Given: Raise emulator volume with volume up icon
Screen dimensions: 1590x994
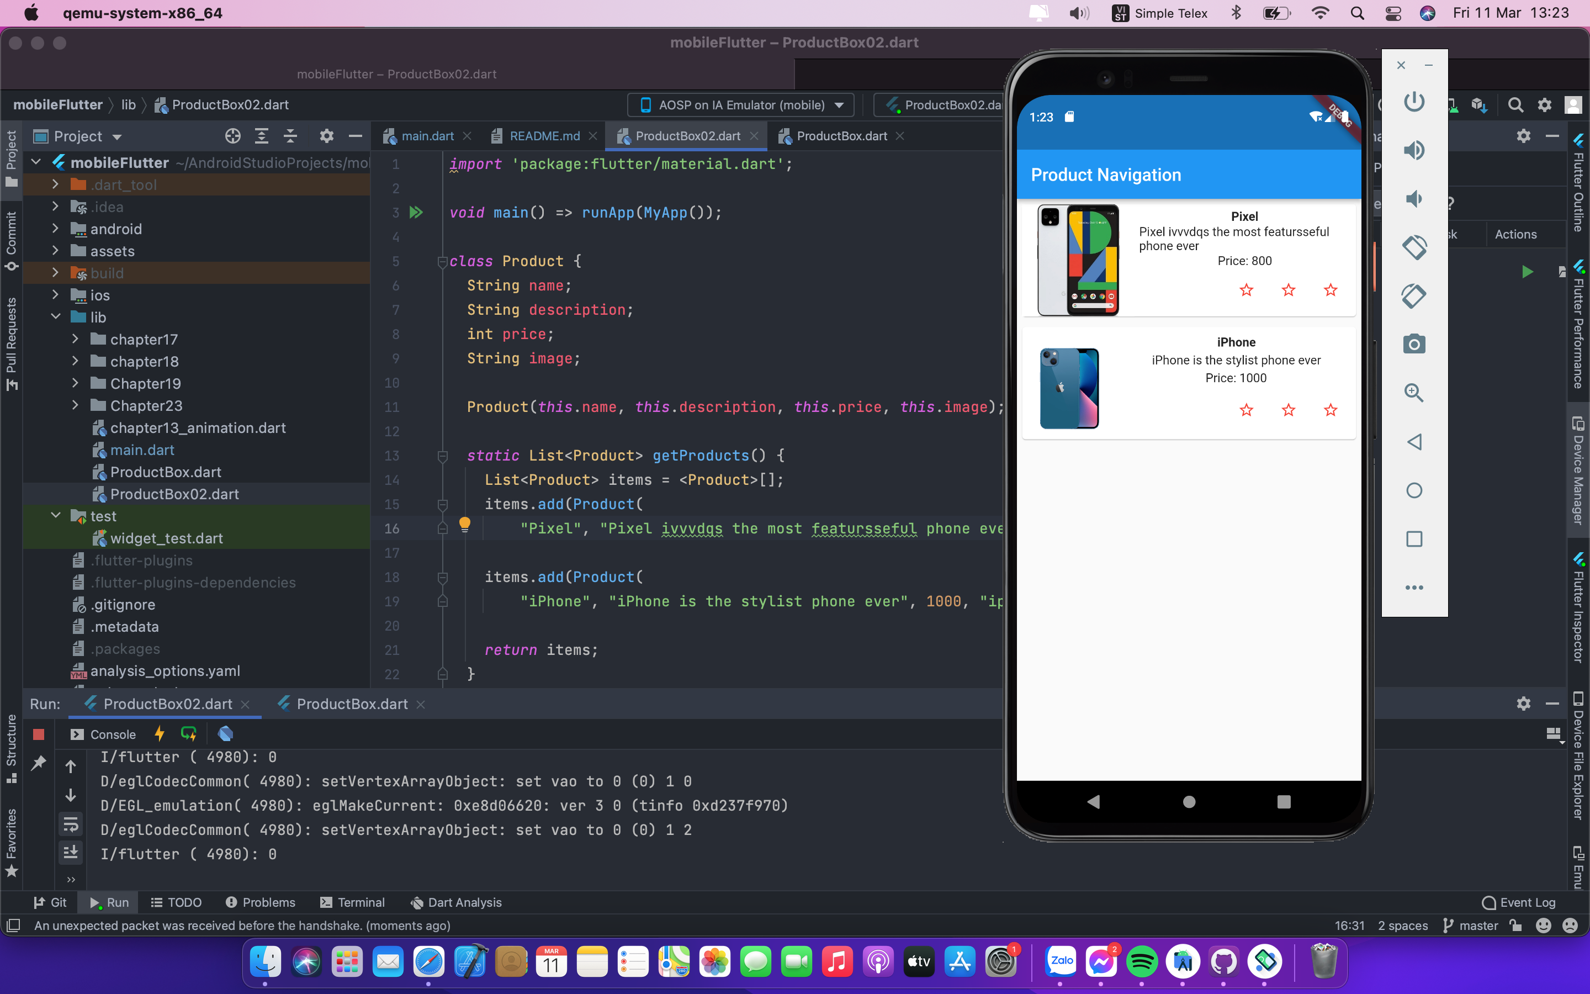Looking at the screenshot, I should tap(1414, 151).
